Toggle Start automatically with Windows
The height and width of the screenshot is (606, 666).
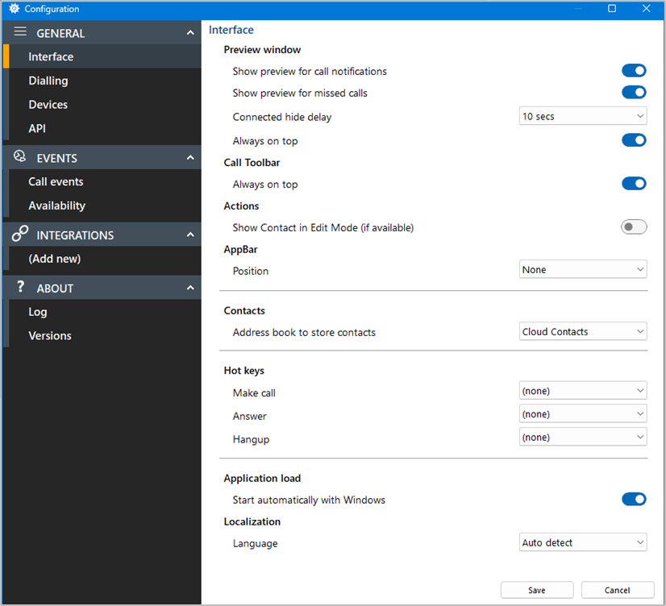634,500
